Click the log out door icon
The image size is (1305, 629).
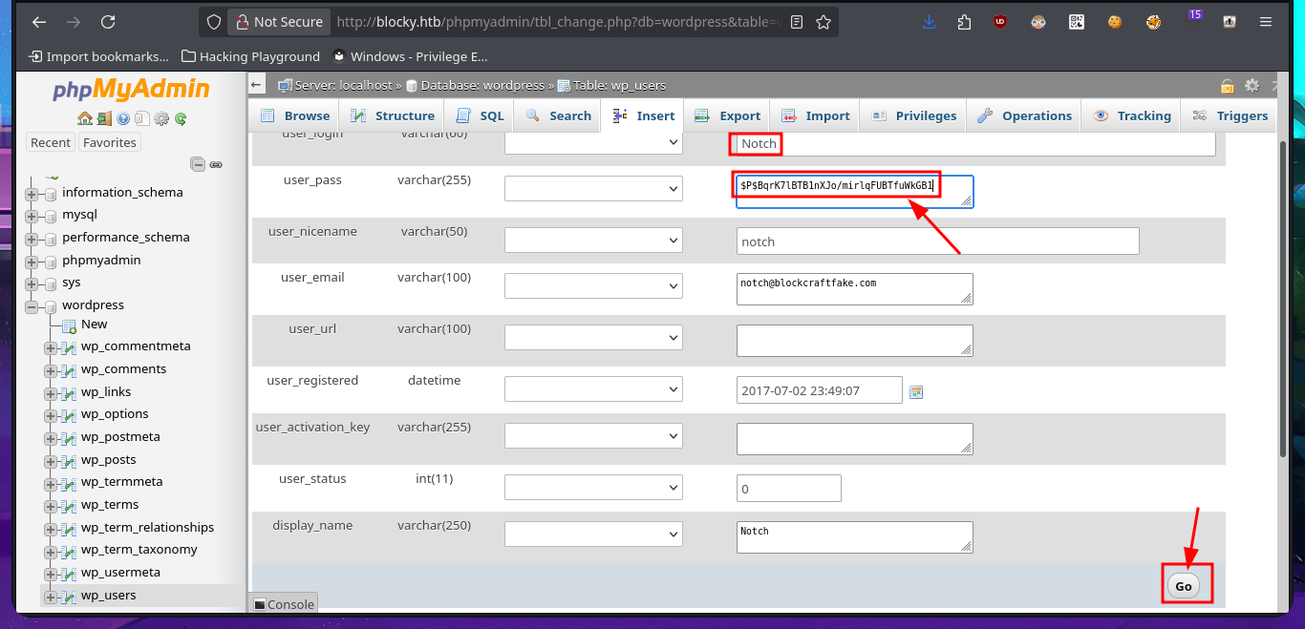coord(103,119)
